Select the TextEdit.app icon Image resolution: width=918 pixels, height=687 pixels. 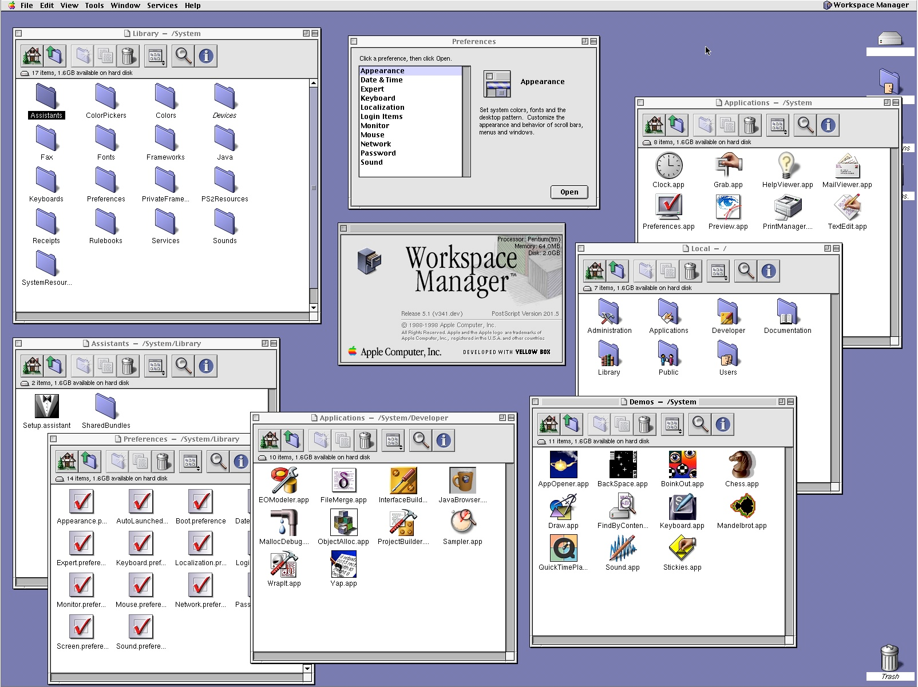point(847,208)
